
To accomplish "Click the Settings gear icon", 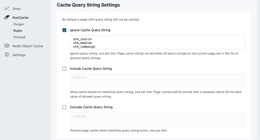I will [x=7, y=55].
